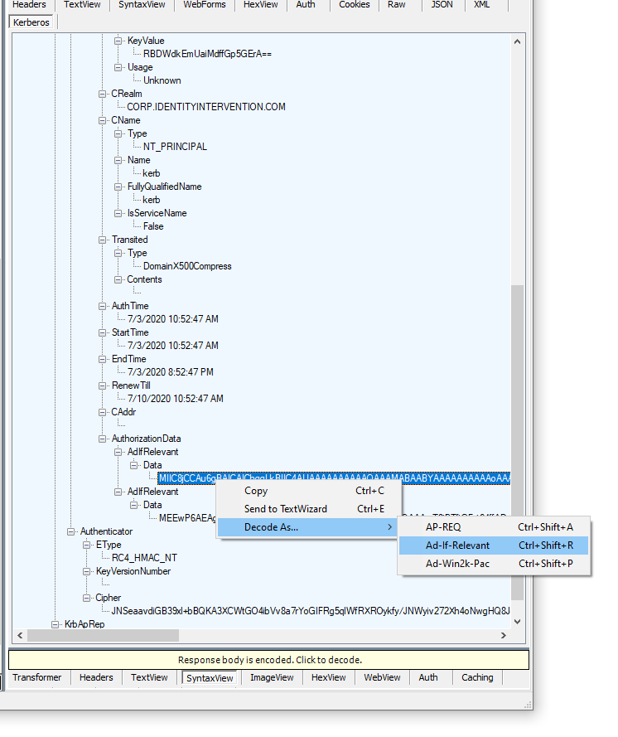The height and width of the screenshot is (737, 618).
Task: Choose AP-REQ decode option
Action: tap(443, 526)
